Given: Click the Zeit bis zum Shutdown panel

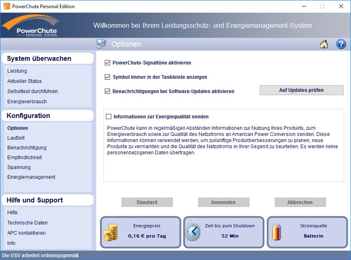Looking at the screenshot, I should (224, 232).
